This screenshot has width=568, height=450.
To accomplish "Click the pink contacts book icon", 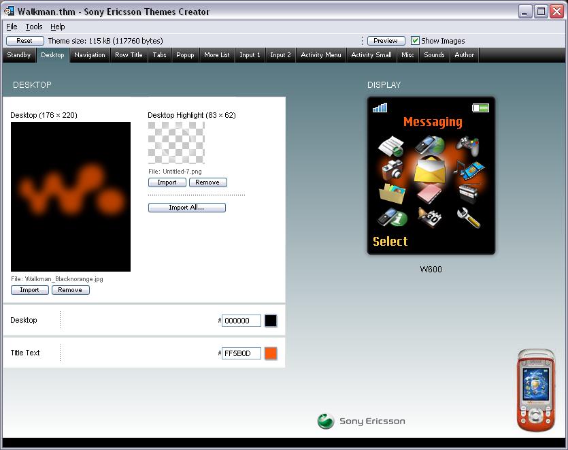I will [x=429, y=194].
